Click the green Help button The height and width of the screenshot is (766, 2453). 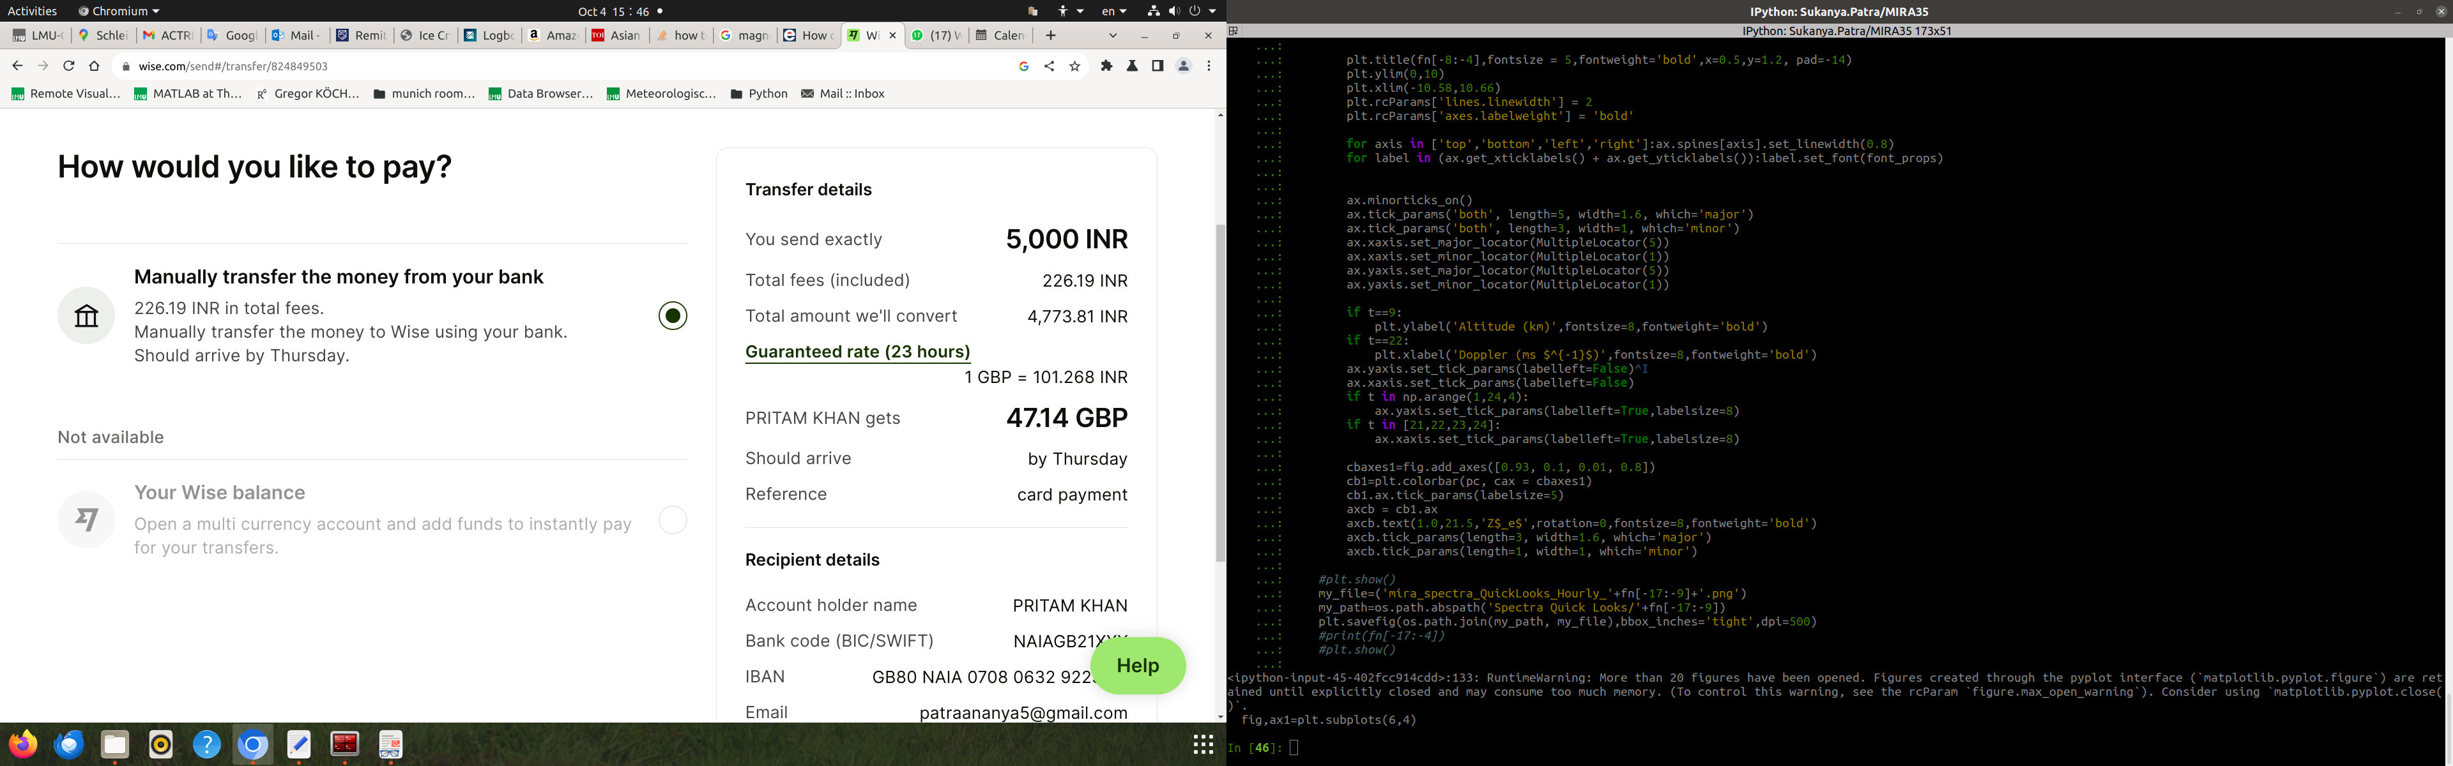coord(1137,665)
